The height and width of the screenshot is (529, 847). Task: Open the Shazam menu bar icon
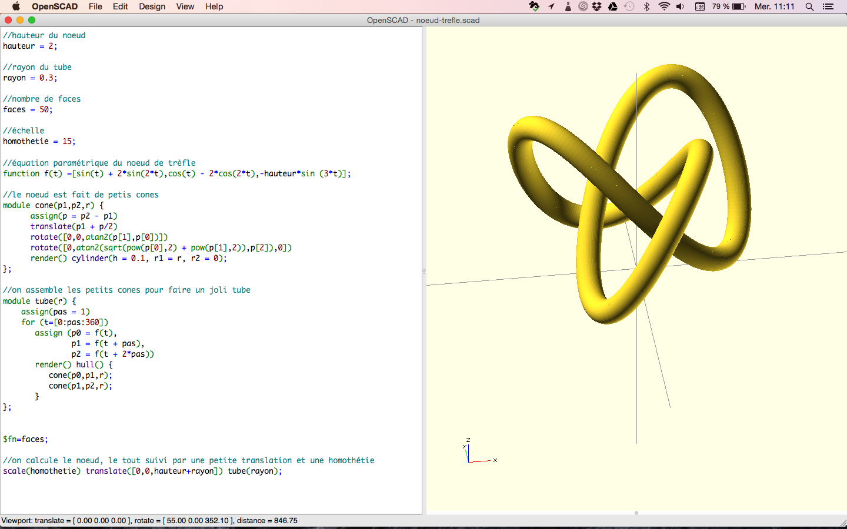[583, 6]
